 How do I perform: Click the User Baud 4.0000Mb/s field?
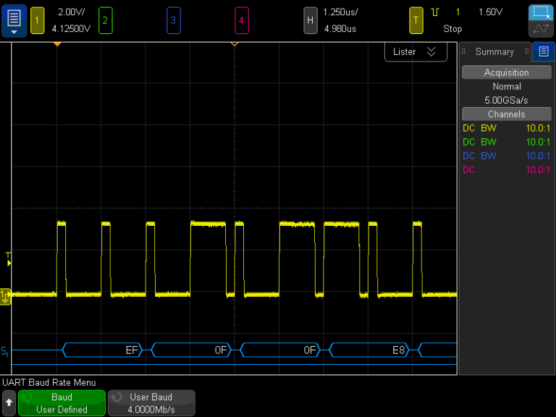point(151,403)
